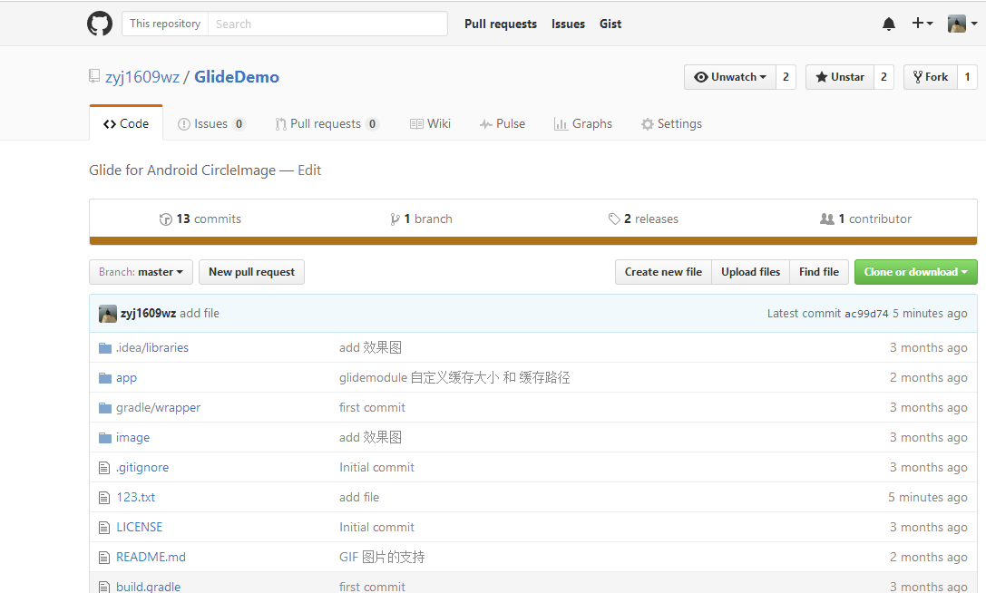This screenshot has height=593, width=986.
Task: Click the commits history icon
Action: click(x=165, y=219)
